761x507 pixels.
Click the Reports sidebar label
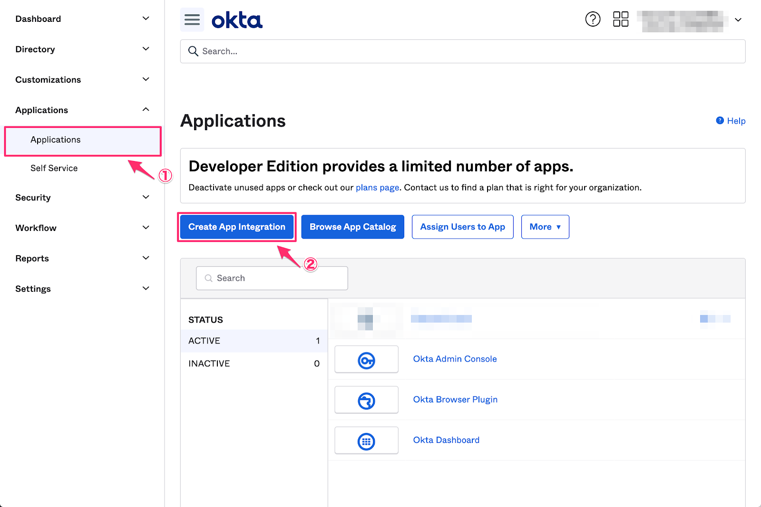(x=32, y=258)
